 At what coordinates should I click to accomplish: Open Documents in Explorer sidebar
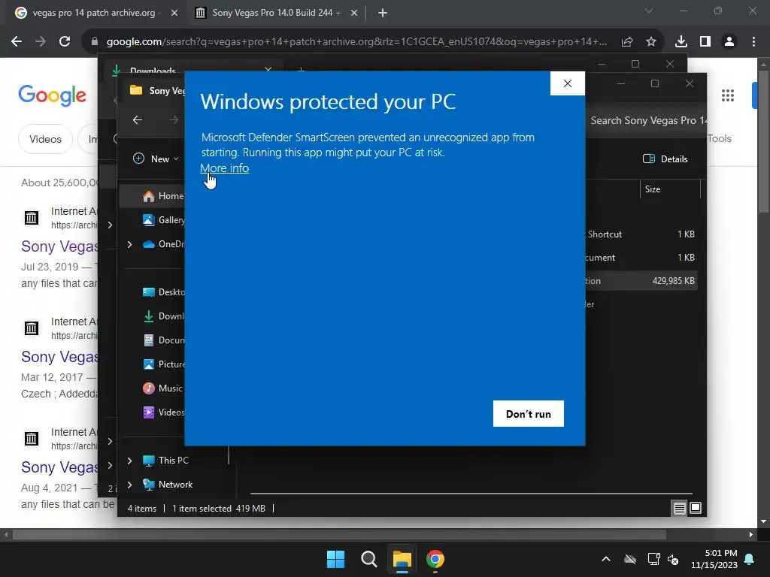[x=163, y=340]
